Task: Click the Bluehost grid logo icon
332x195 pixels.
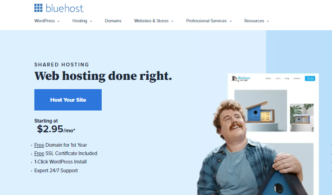Action: [x=39, y=8]
